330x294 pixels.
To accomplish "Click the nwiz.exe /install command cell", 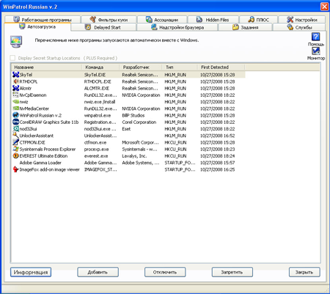I will (x=100, y=102).
